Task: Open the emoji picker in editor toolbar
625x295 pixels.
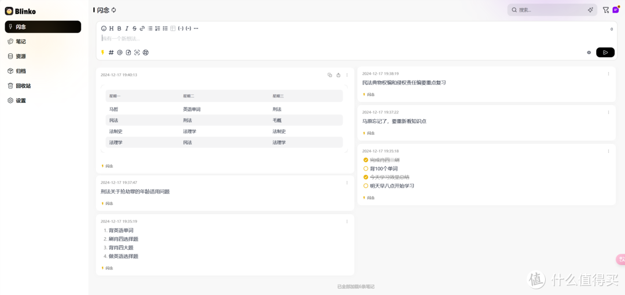Action: tap(104, 28)
